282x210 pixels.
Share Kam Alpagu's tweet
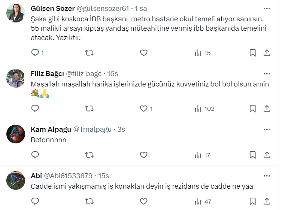[x=267, y=155]
